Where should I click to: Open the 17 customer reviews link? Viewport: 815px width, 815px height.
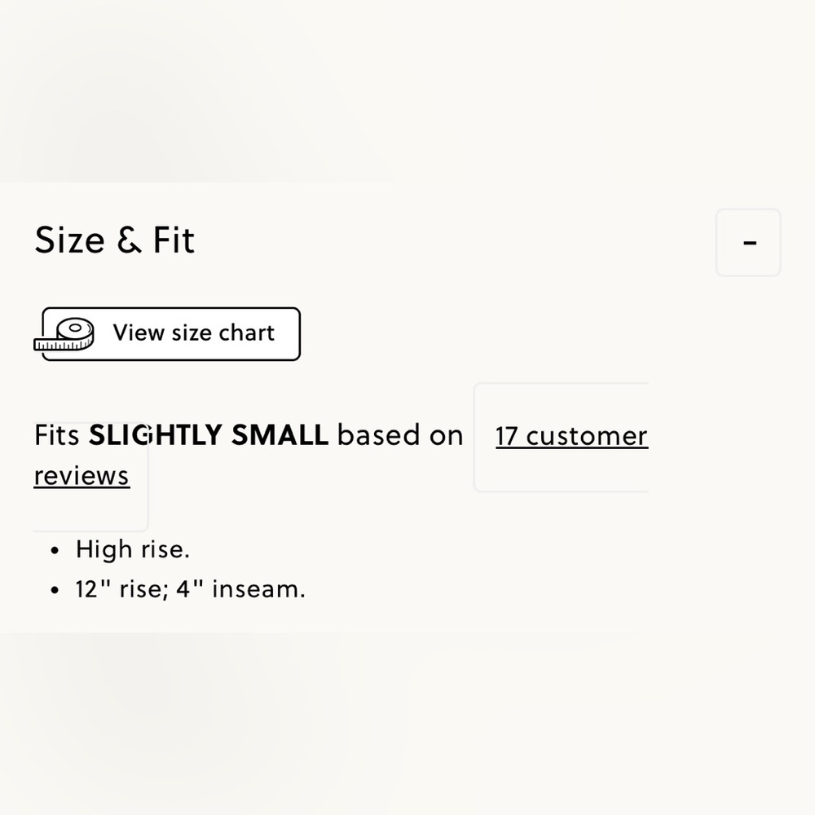tap(570, 436)
